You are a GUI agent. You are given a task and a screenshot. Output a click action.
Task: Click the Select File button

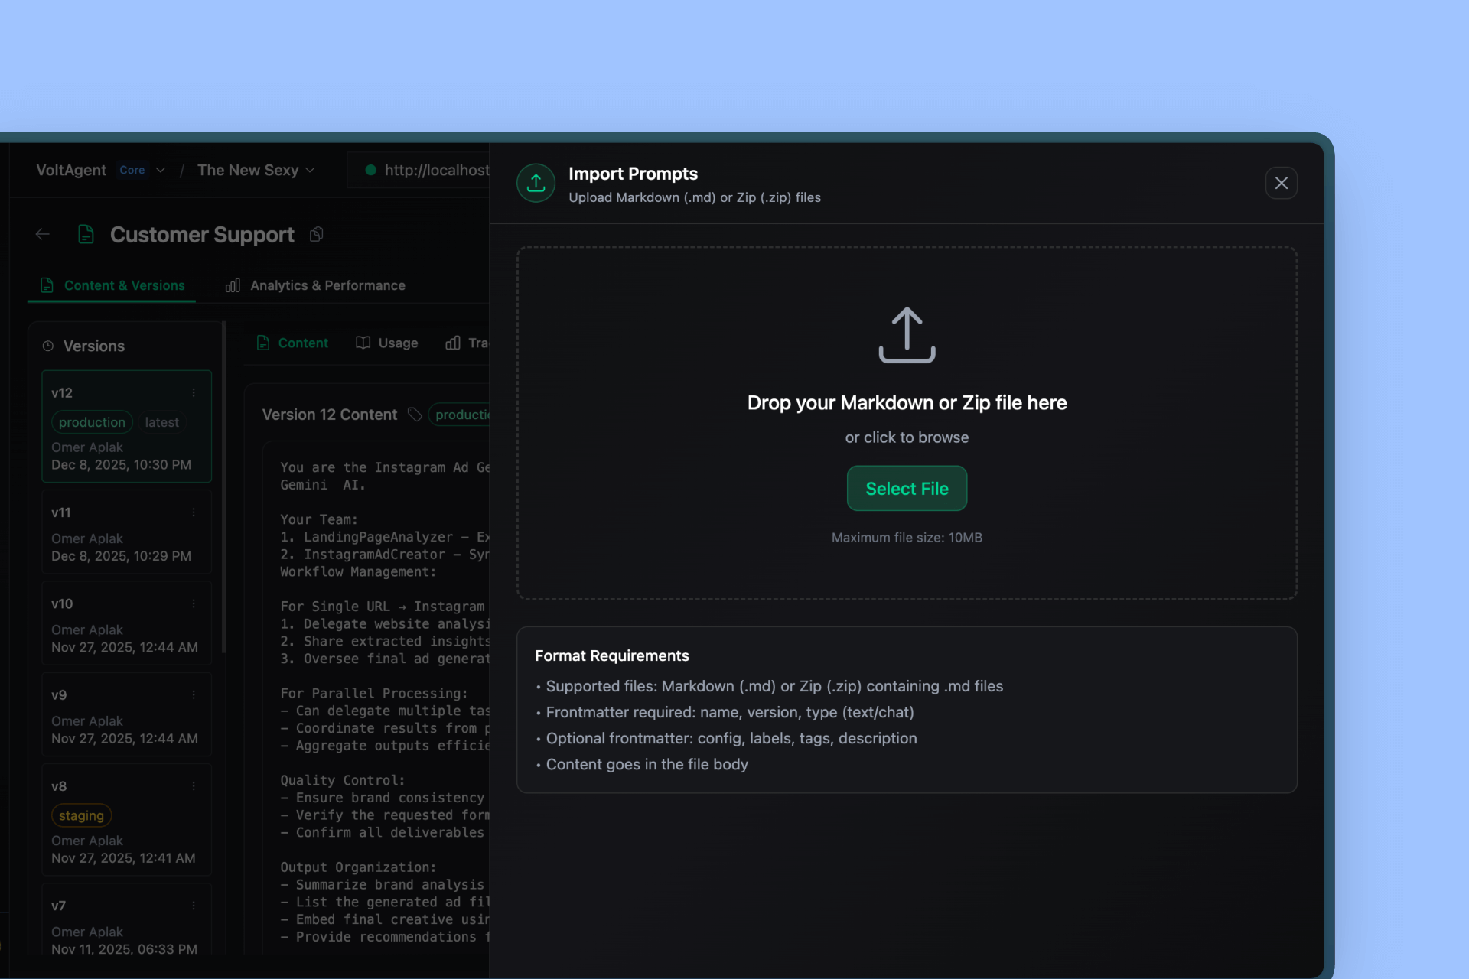[907, 489]
